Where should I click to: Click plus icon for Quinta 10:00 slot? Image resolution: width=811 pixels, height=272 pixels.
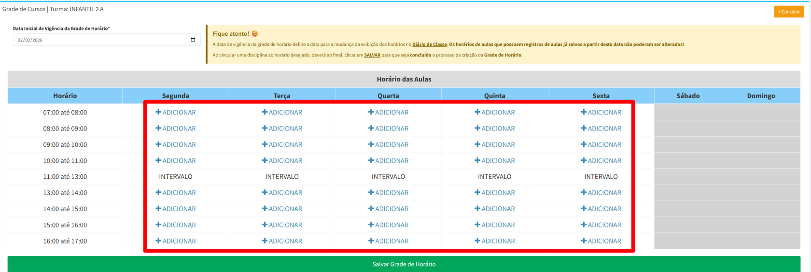[477, 160]
